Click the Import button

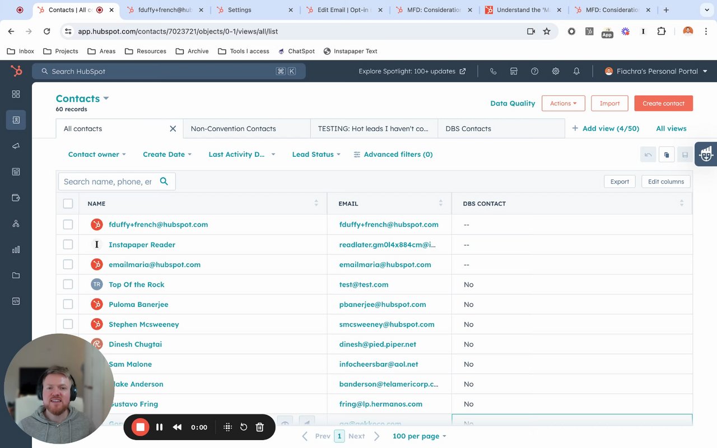[x=609, y=103]
